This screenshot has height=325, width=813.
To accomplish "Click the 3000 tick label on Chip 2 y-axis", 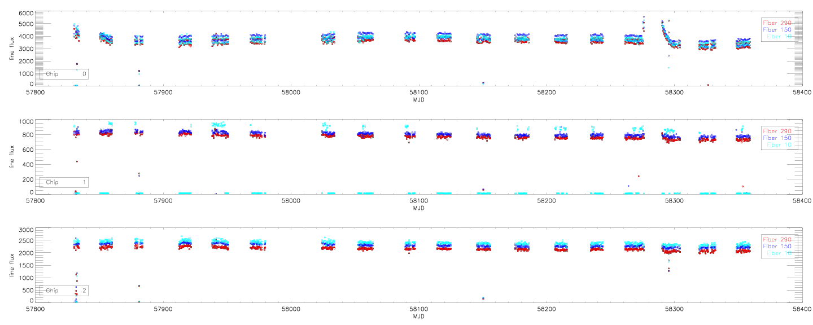I will click(x=24, y=230).
